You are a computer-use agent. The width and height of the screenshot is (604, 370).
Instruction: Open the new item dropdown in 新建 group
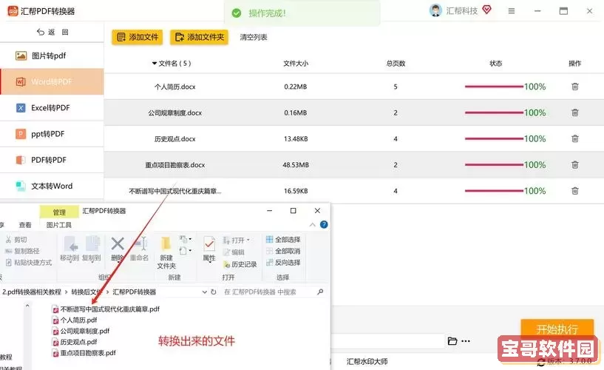tap(186, 239)
